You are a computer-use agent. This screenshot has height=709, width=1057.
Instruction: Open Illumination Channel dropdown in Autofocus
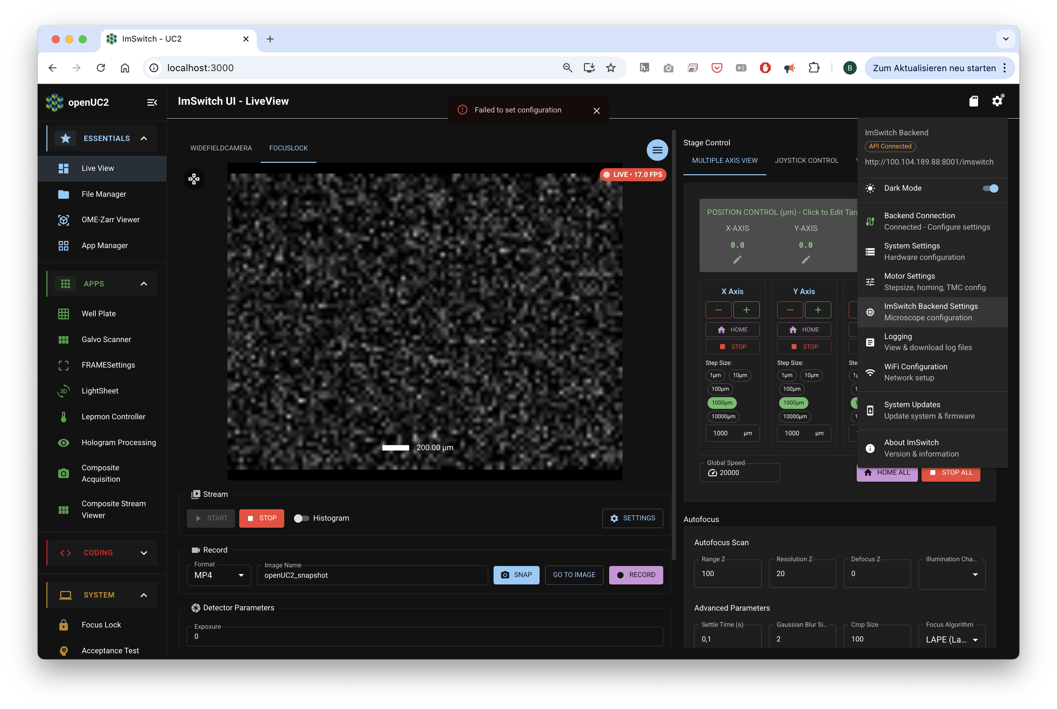pyautogui.click(x=952, y=574)
